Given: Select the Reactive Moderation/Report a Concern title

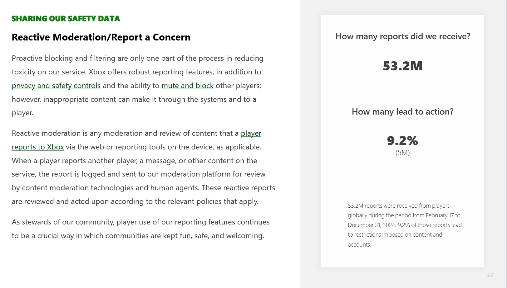Looking at the screenshot, I should coord(101,37).
